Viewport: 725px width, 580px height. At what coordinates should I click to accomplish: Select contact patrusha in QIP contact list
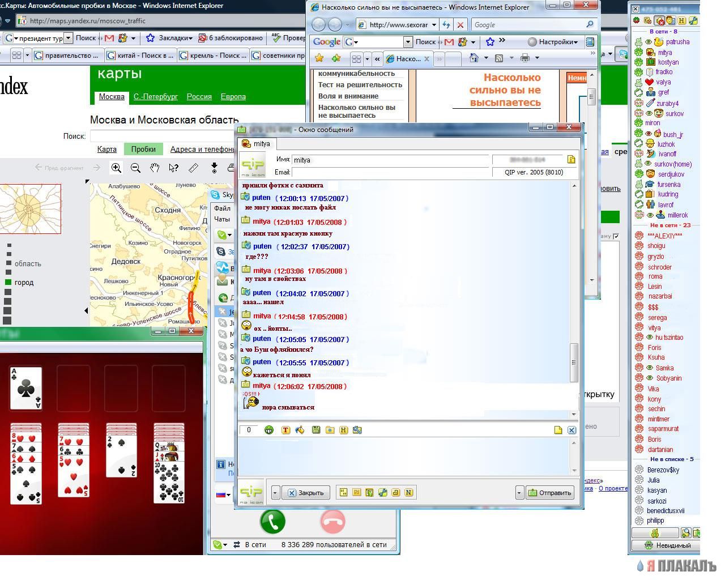point(677,42)
